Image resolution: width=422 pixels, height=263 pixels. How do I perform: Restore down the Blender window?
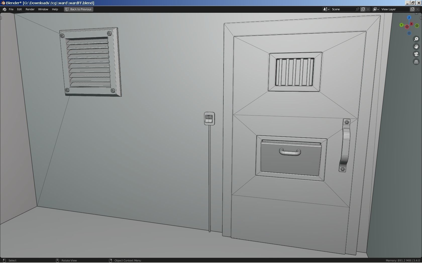(413, 3)
